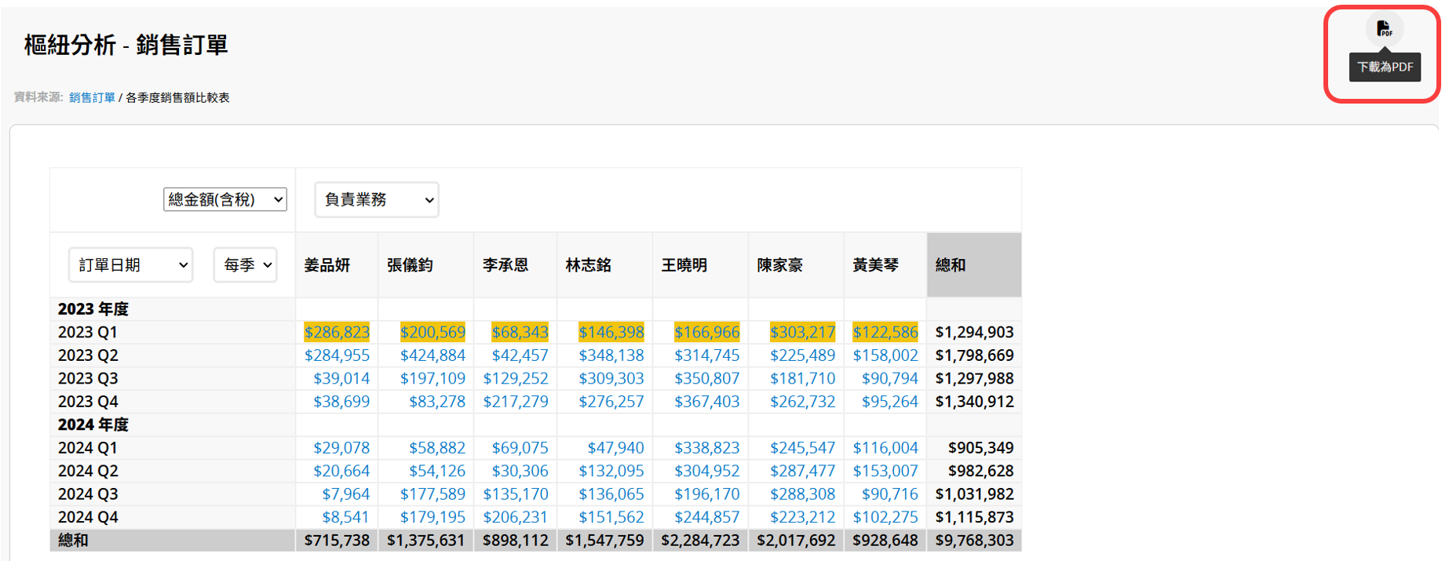Expand the 負責業務 dropdown
Image resolution: width=1449 pixels, height=561 pixels.
(x=377, y=200)
